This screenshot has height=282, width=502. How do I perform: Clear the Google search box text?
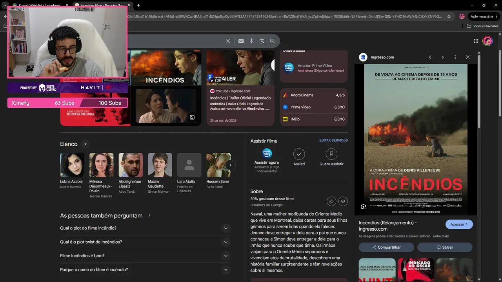228,41
